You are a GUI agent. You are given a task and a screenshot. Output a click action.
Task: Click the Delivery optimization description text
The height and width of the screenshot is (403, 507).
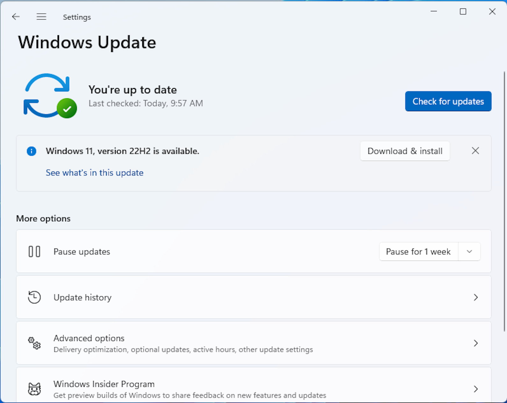[183, 350]
